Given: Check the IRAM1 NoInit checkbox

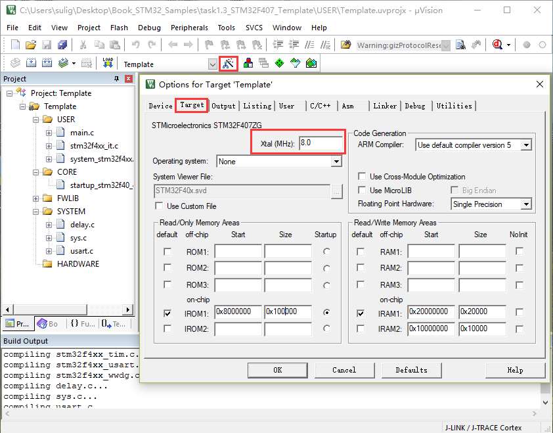Looking at the screenshot, I should click(519, 312).
